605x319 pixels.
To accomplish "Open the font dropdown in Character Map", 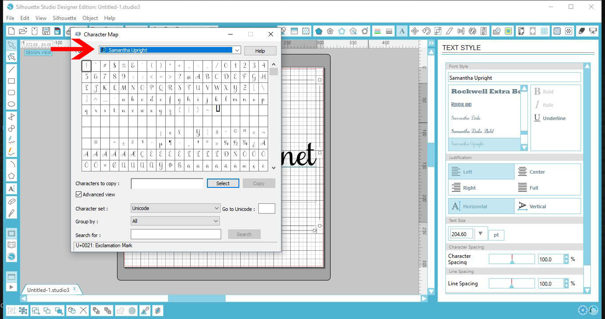I will 238,50.
